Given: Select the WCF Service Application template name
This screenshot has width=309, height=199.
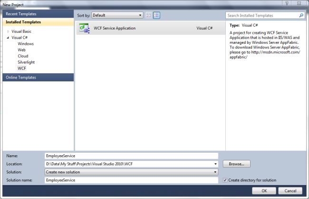Looking at the screenshot, I should 115,28.
